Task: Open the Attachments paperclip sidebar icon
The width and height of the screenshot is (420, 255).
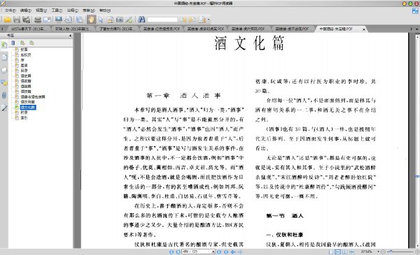Action: pyautogui.click(x=4, y=95)
